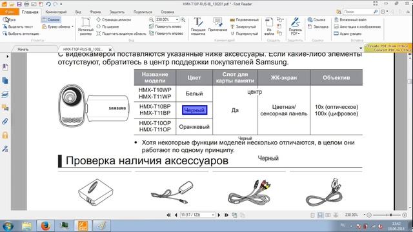Choose the Underline (Подчеркнутый) tool
This screenshot has width=413, height=232.
pyautogui.click(x=244, y=34)
